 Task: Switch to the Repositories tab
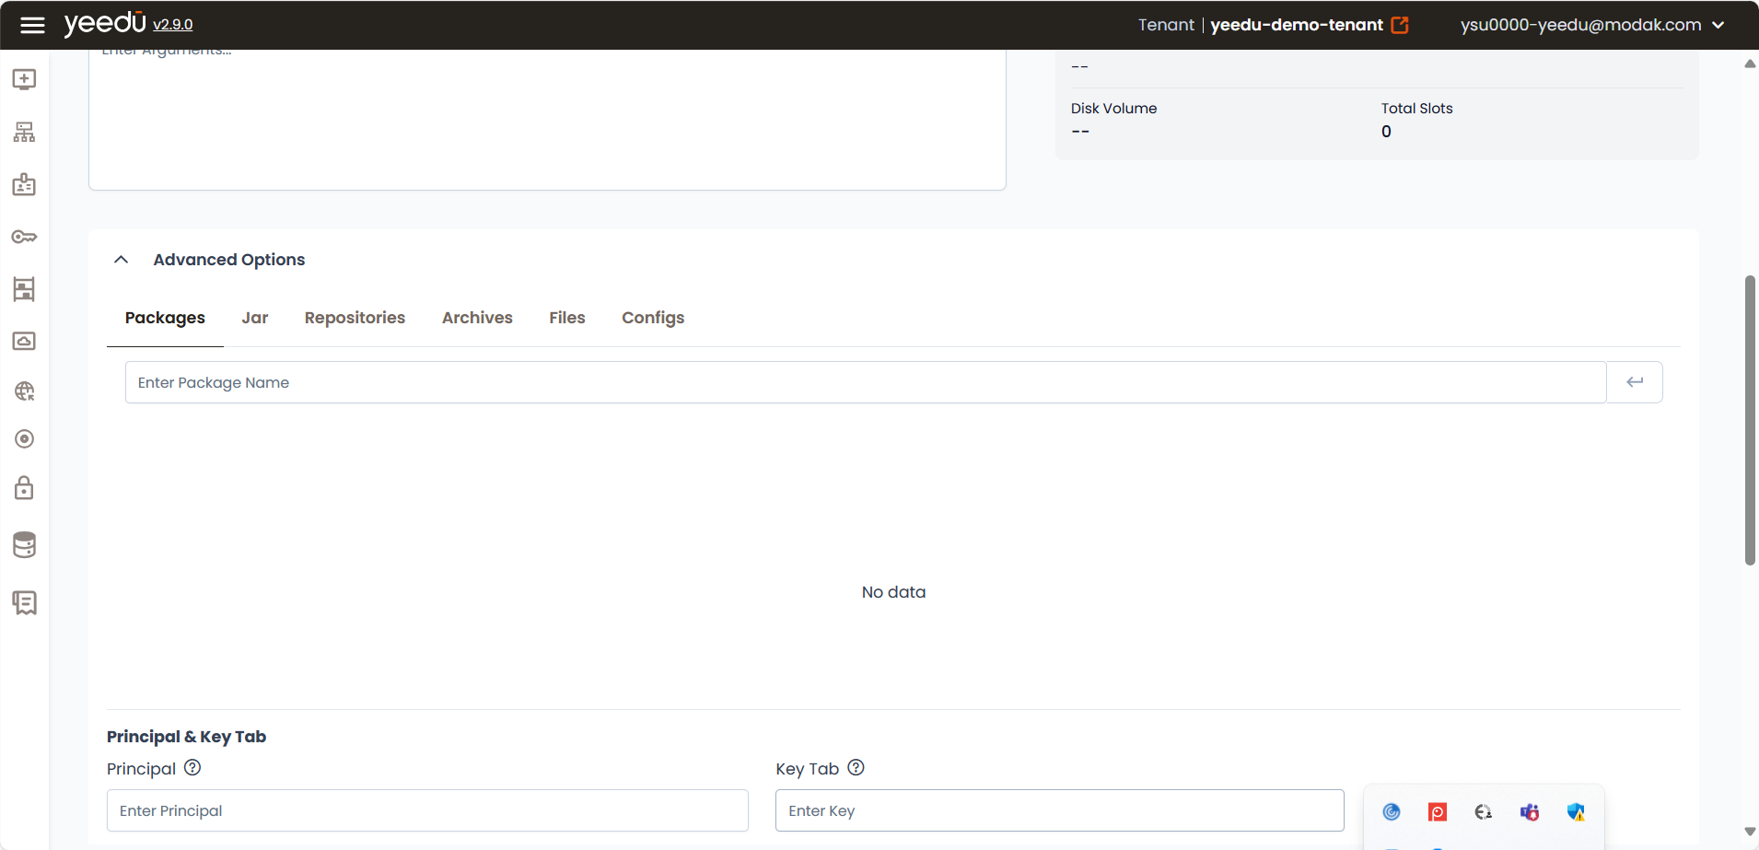pyautogui.click(x=355, y=318)
